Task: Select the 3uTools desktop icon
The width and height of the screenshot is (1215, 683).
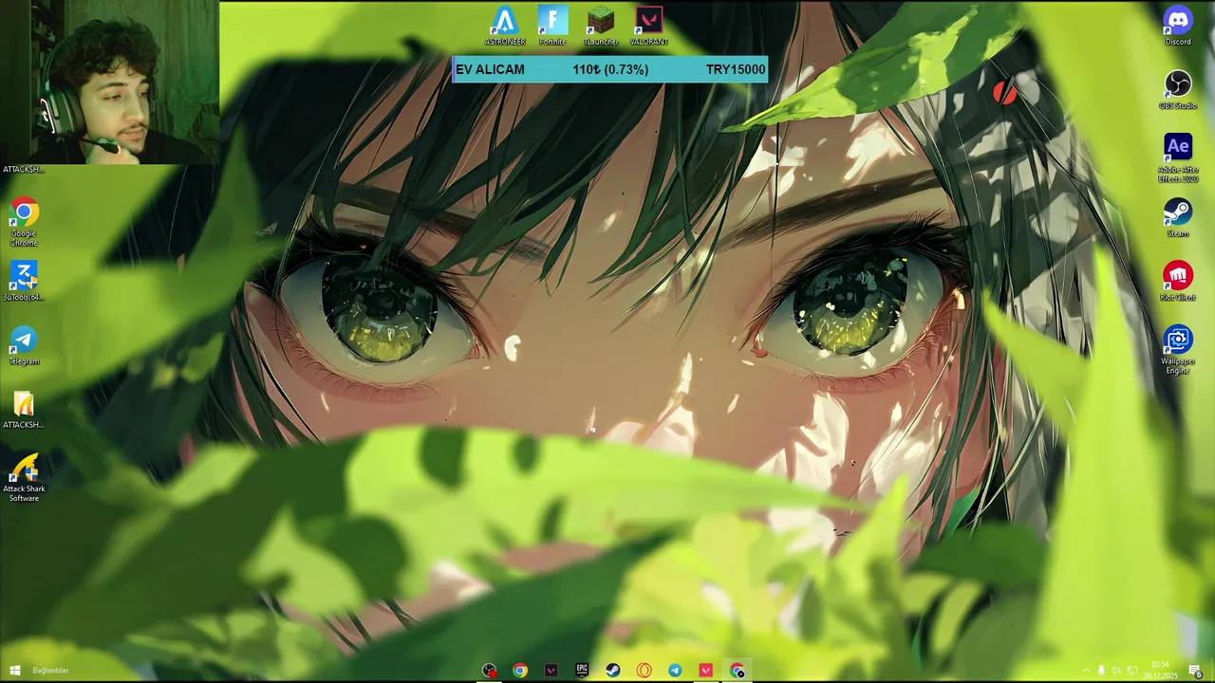Action: click(24, 282)
